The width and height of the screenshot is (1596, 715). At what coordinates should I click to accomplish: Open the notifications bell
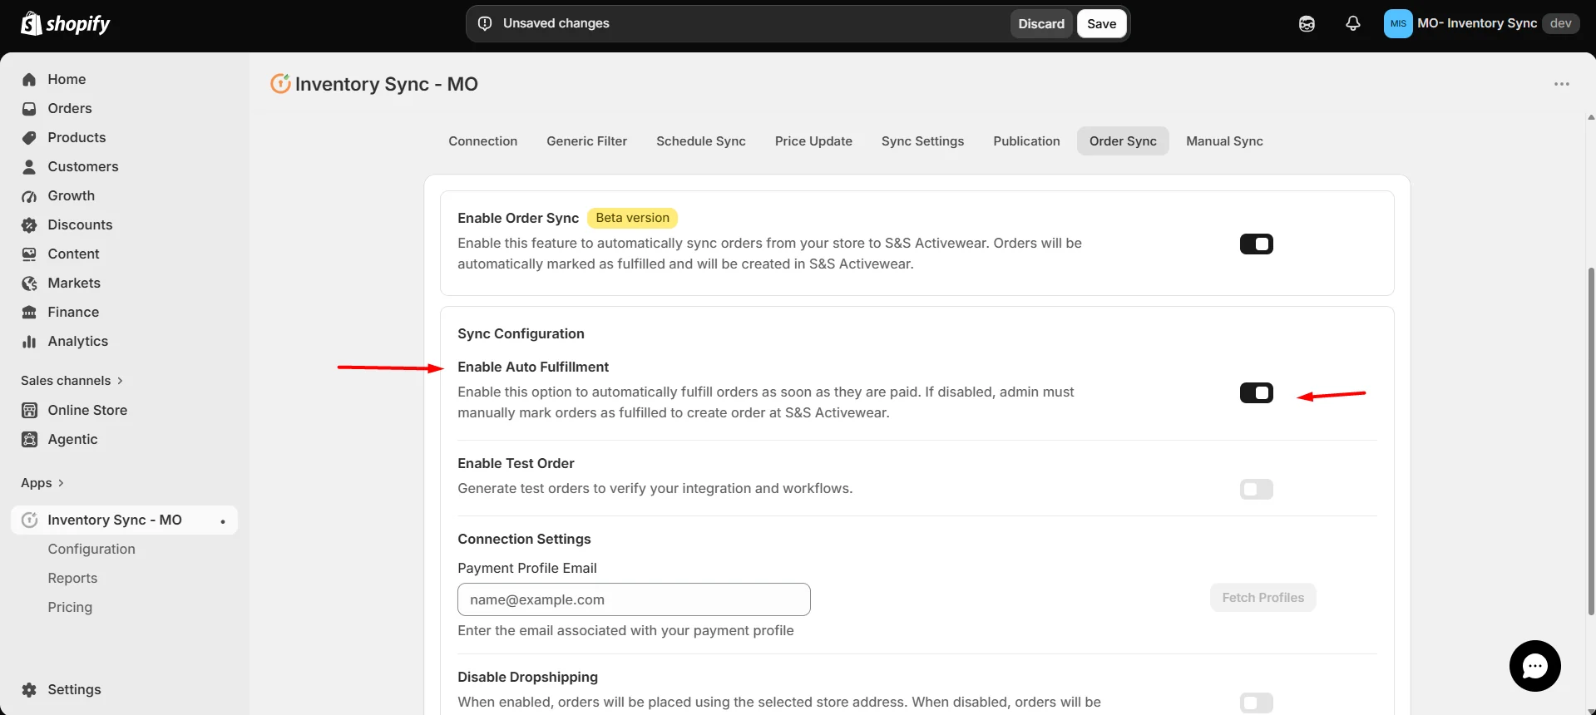(1353, 23)
